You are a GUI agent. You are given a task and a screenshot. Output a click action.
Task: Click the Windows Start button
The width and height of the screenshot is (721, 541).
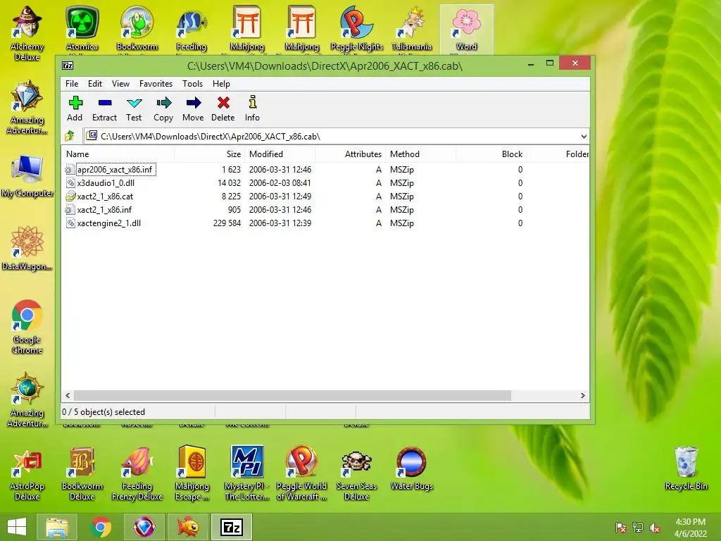pyautogui.click(x=17, y=527)
